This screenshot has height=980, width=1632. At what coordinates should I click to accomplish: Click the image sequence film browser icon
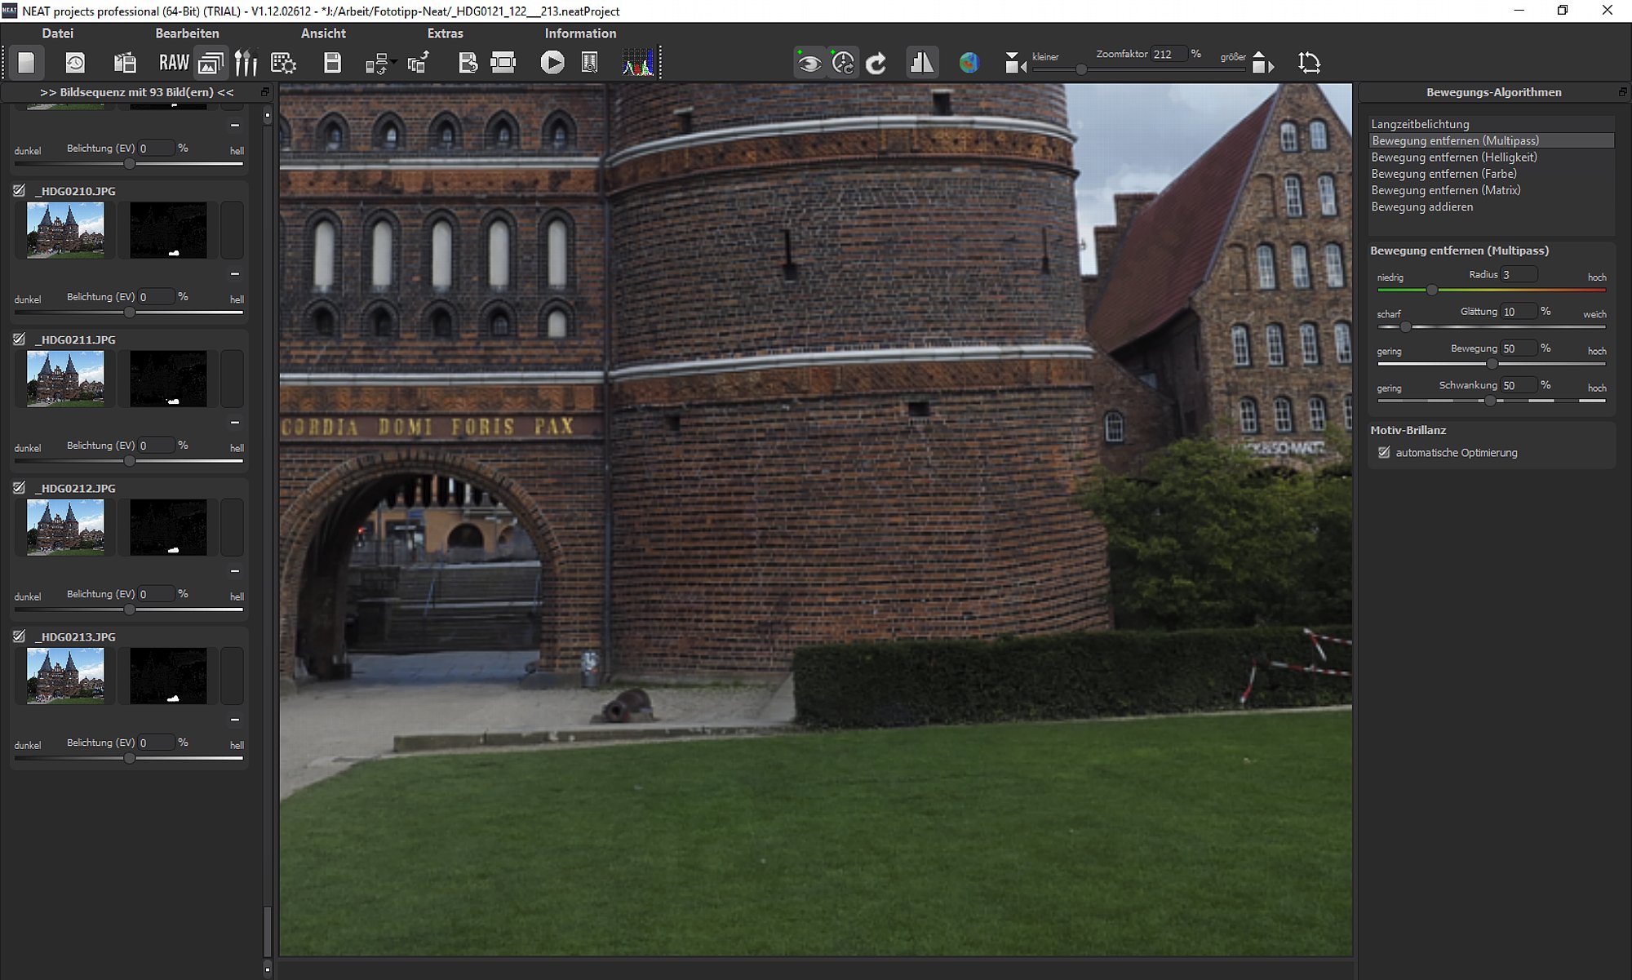pyautogui.click(x=124, y=63)
